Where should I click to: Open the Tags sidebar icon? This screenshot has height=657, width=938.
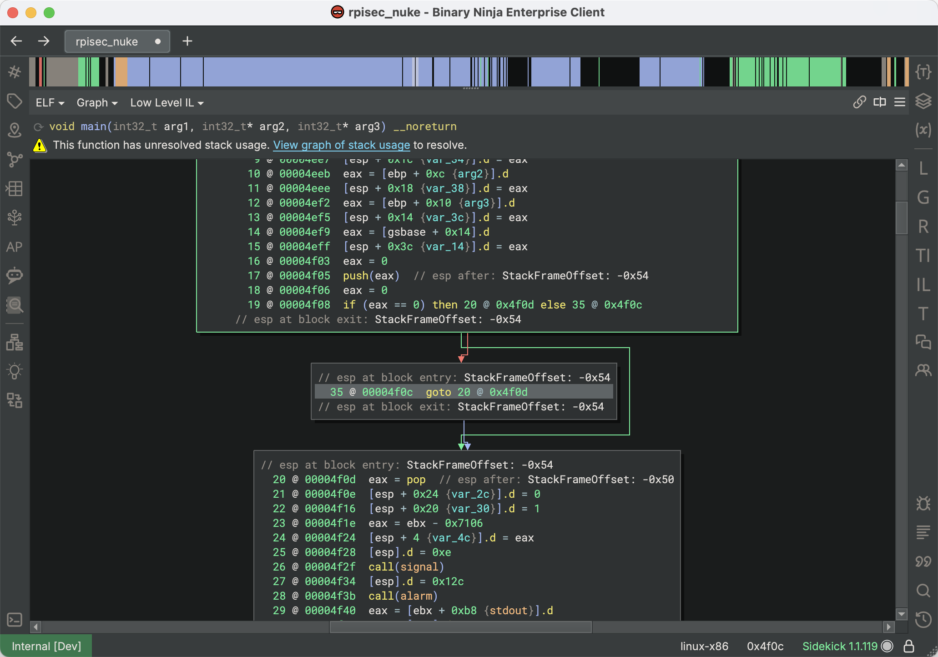click(15, 101)
